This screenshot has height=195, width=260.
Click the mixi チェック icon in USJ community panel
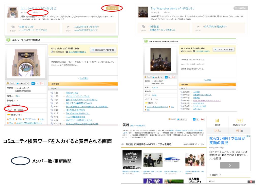point(10,83)
